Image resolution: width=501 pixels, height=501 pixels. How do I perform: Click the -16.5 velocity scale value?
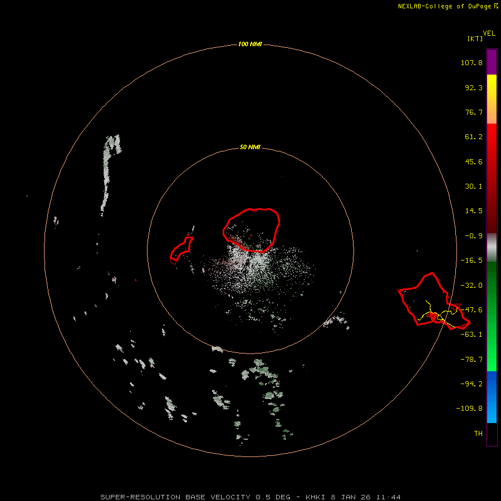471,261
